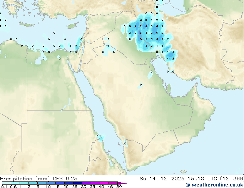Select the 0.5–1 mm legend color swatch
Screen dimensions: 244x188
tap(15, 183)
